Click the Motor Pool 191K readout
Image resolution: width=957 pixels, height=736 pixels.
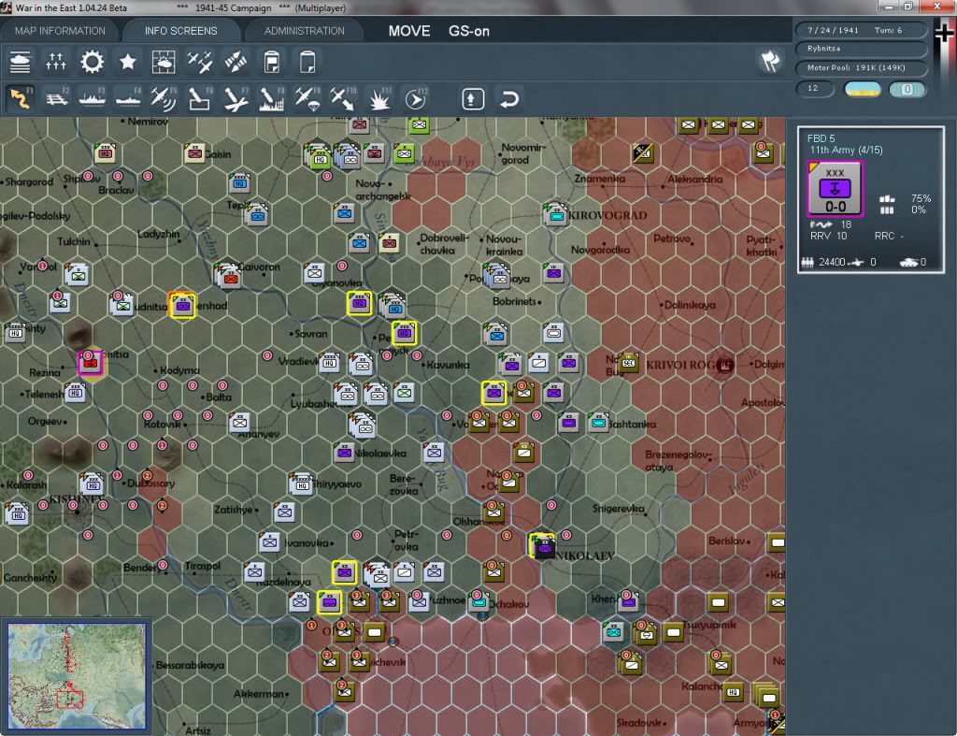(x=861, y=67)
